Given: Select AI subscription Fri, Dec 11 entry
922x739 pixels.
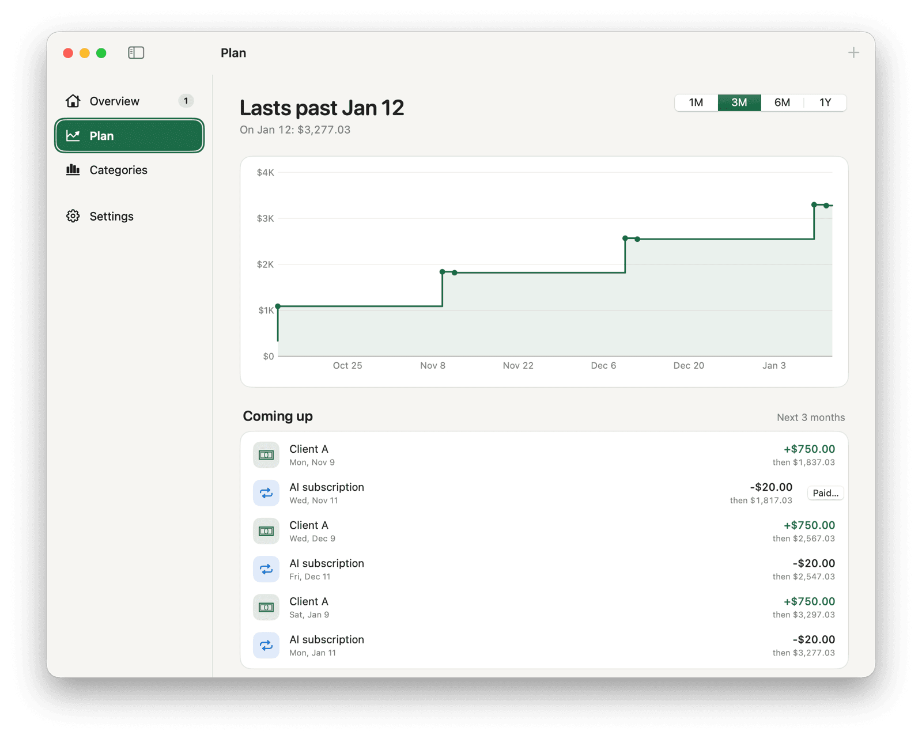Looking at the screenshot, I should tap(544, 569).
